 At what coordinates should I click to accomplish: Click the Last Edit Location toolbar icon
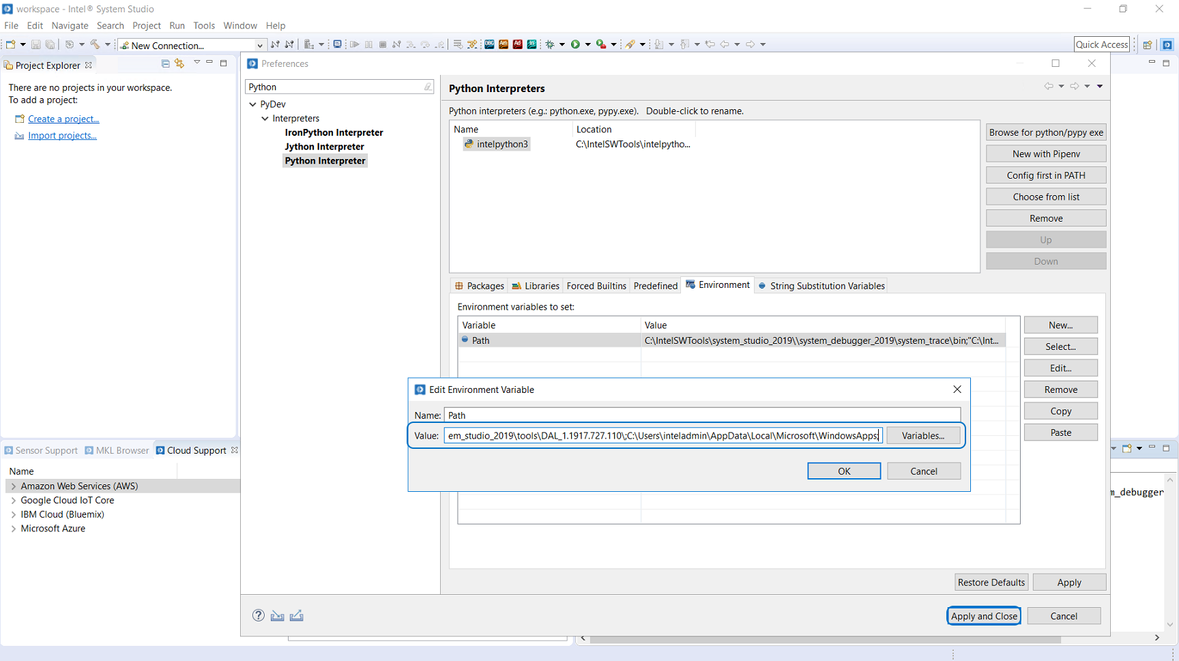[710, 44]
